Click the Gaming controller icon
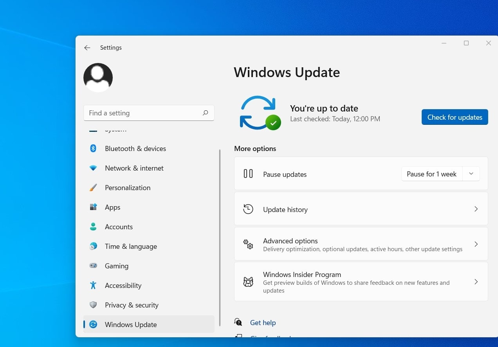 (x=93, y=266)
